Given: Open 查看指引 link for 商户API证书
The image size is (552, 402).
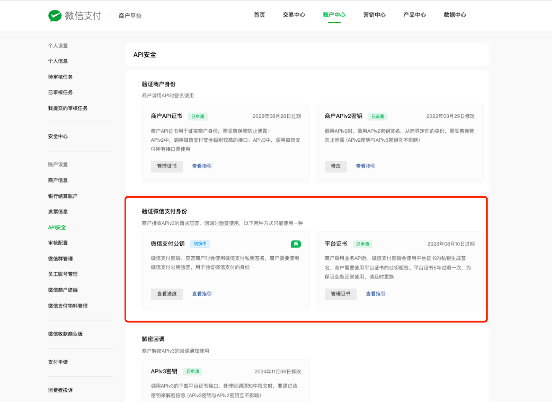Looking at the screenshot, I should pos(202,166).
